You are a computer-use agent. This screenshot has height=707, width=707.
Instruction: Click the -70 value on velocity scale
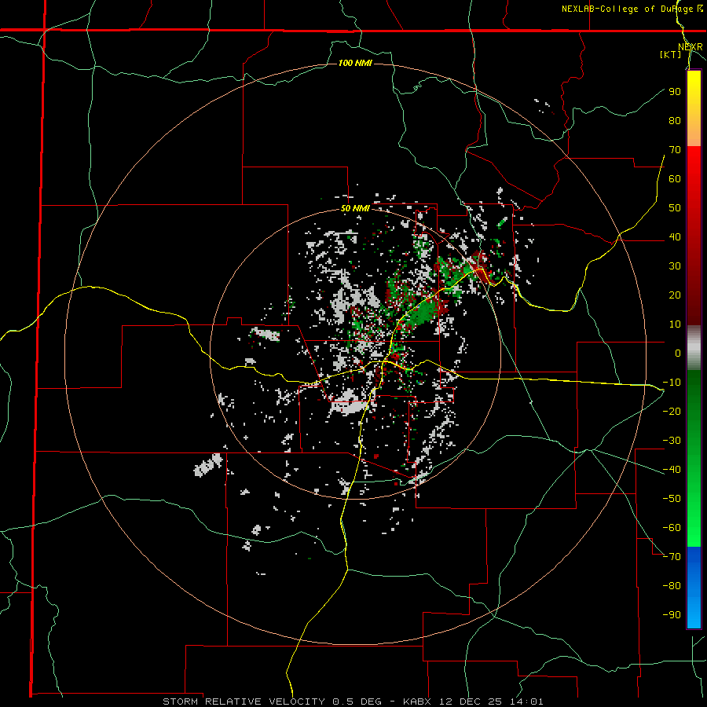(x=672, y=556)
